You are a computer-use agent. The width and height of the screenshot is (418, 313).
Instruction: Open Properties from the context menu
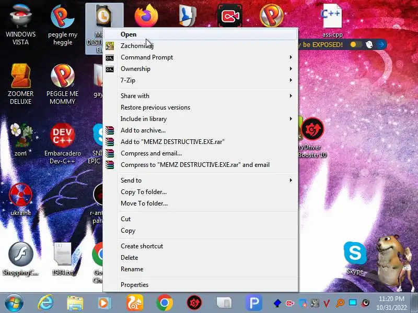coord(201,285)
